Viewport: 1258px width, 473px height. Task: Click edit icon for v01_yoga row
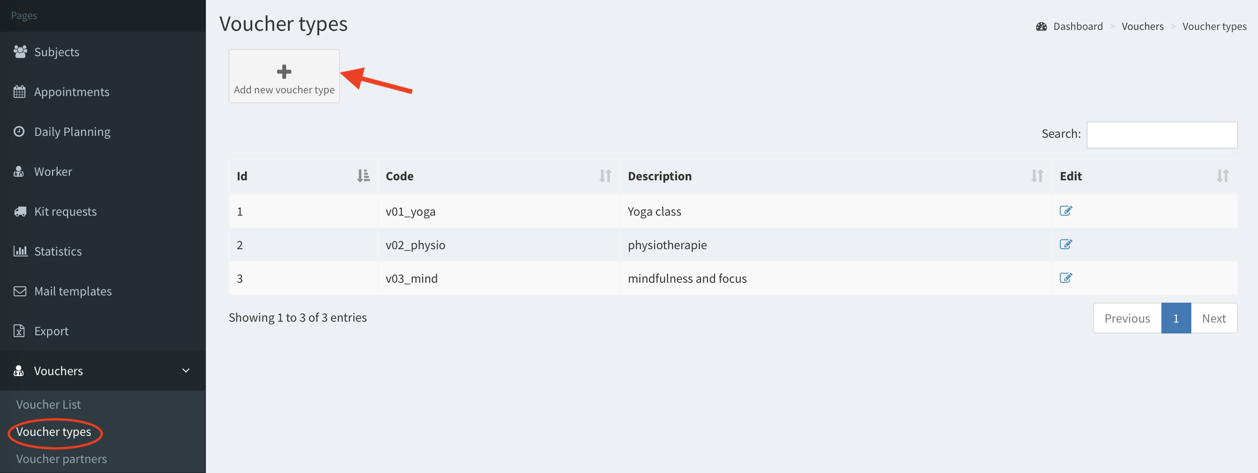tap(1065, 211)
